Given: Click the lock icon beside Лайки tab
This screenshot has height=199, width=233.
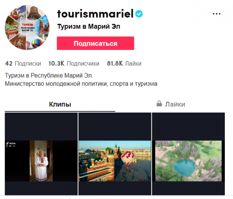Looking at the screenshot, I should coord(159,104).
